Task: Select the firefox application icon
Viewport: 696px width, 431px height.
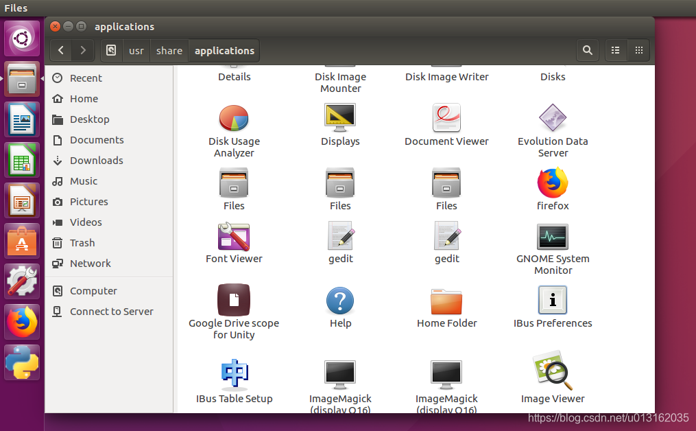Action: 553,183
